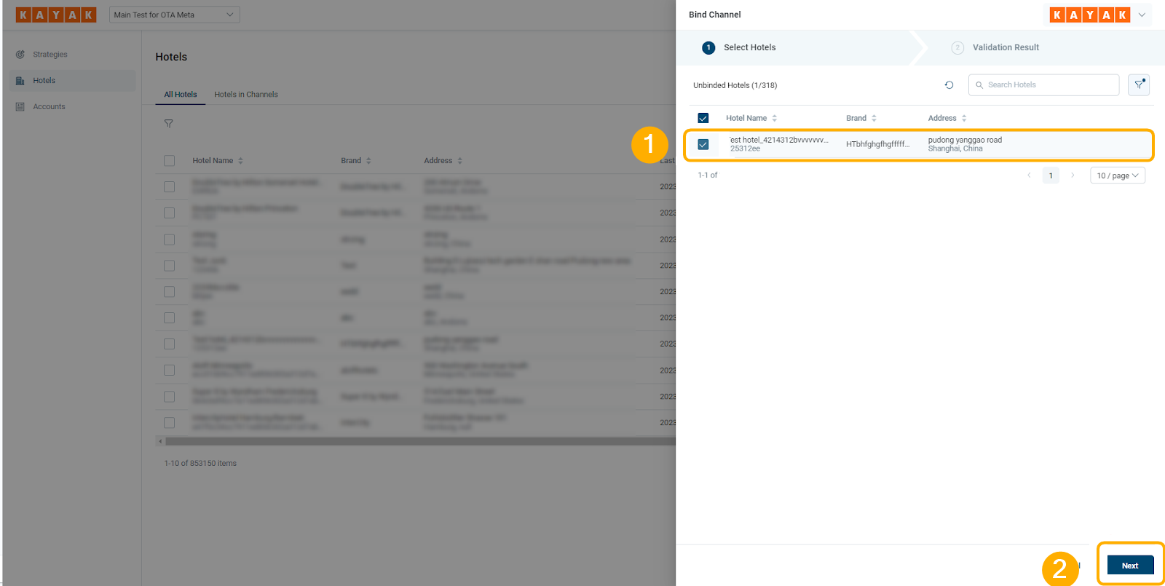Viewport: 1165px width, 586px height.
Task: Open the Main Test for OTA Meta dropdown
Action: (175, 15)
